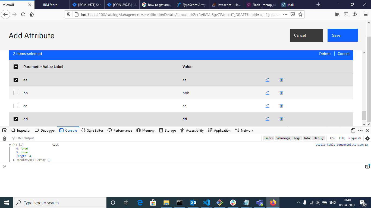
Task: Uncheck the aa row checkbox
Action: [x=16, y=80]
